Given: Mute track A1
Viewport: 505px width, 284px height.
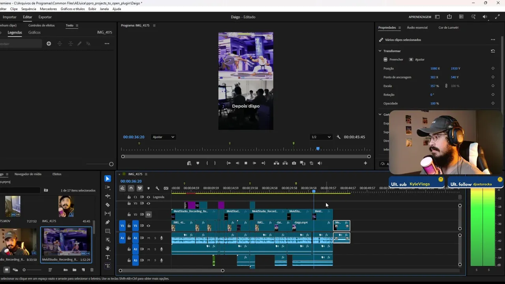Looking at the screenshot, I should click(x=149, y=238).
